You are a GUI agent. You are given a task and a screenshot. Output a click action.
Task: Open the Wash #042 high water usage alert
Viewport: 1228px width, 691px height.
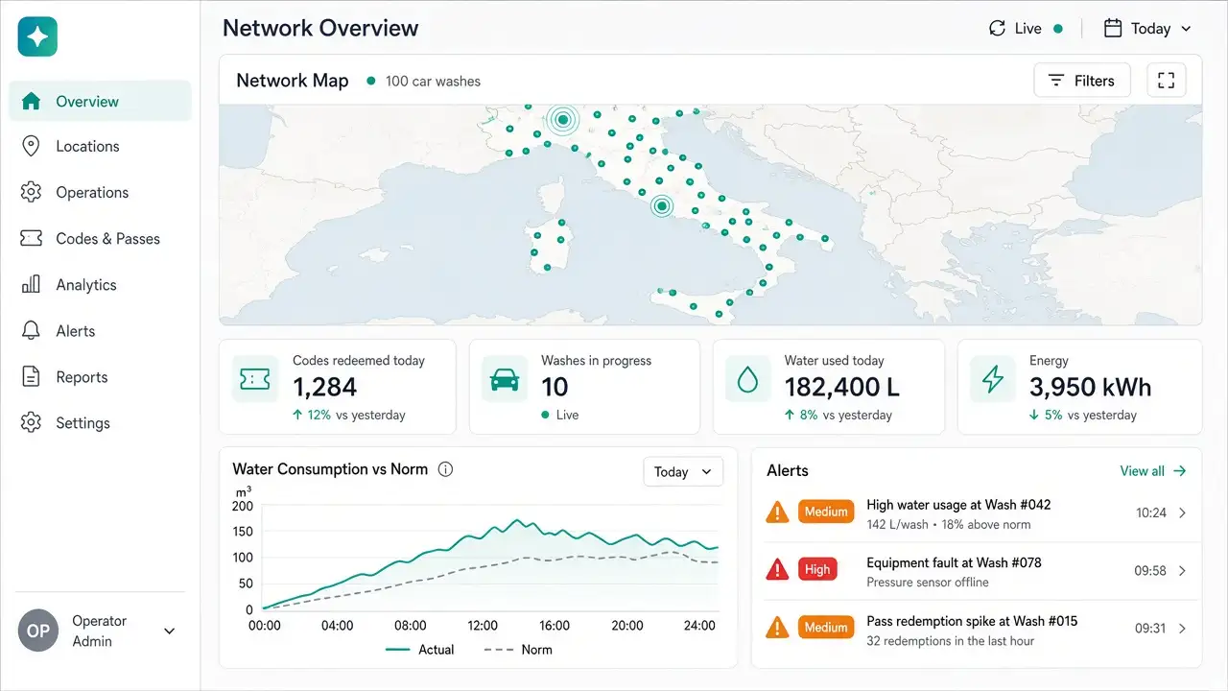[977, 513]
